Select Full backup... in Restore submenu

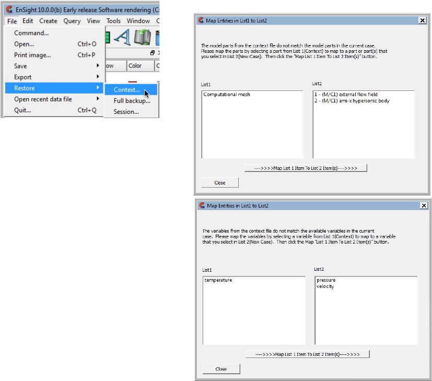[131, 101]
